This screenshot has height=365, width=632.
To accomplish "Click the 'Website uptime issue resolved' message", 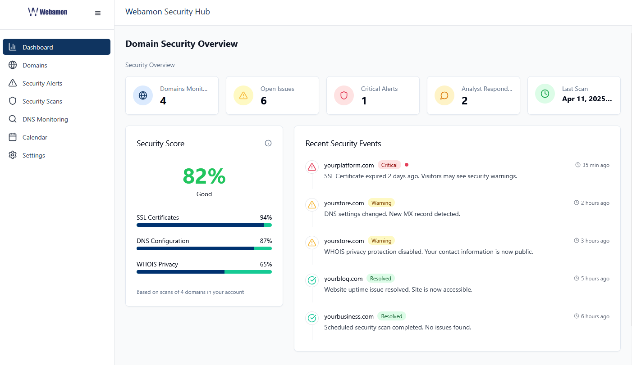I will click(398, 289).
